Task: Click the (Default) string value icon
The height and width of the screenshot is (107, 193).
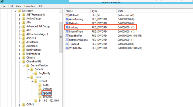Action: (x=67, y=15)
